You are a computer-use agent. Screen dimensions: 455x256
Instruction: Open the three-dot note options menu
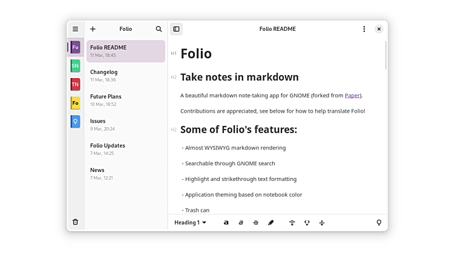(x=364, y=29)
